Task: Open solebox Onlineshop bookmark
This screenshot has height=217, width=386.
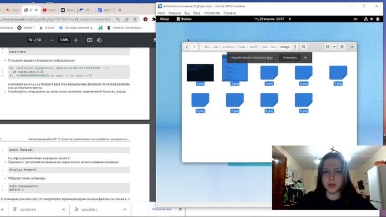Action: [125, 28]
